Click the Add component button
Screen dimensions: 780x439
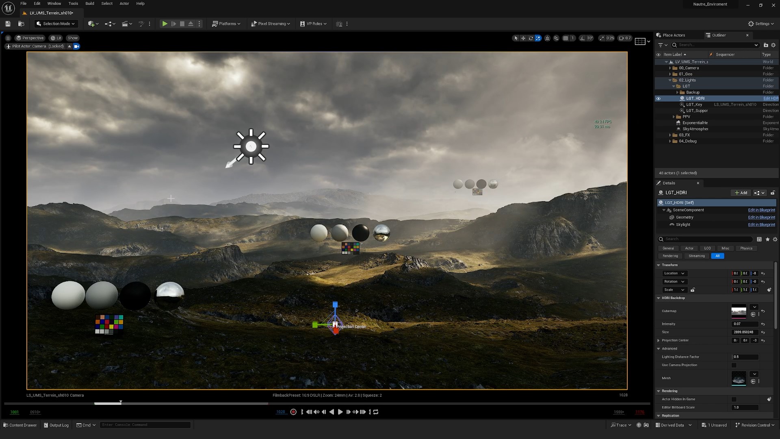pos(741,193)
